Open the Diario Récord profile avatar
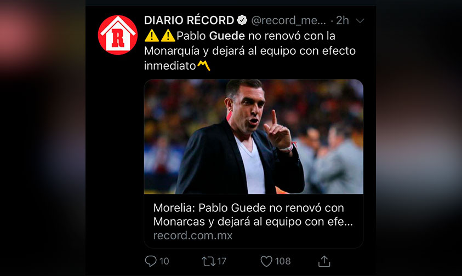Viewport: 462px width, 276px height. (118, 35)
